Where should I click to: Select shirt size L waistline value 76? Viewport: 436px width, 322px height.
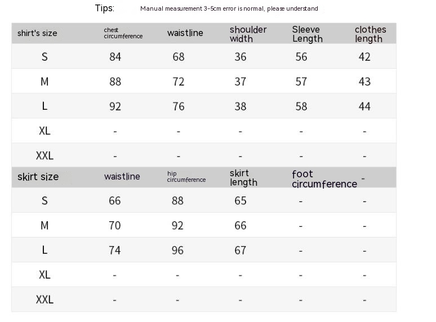(x=178, y=106)
